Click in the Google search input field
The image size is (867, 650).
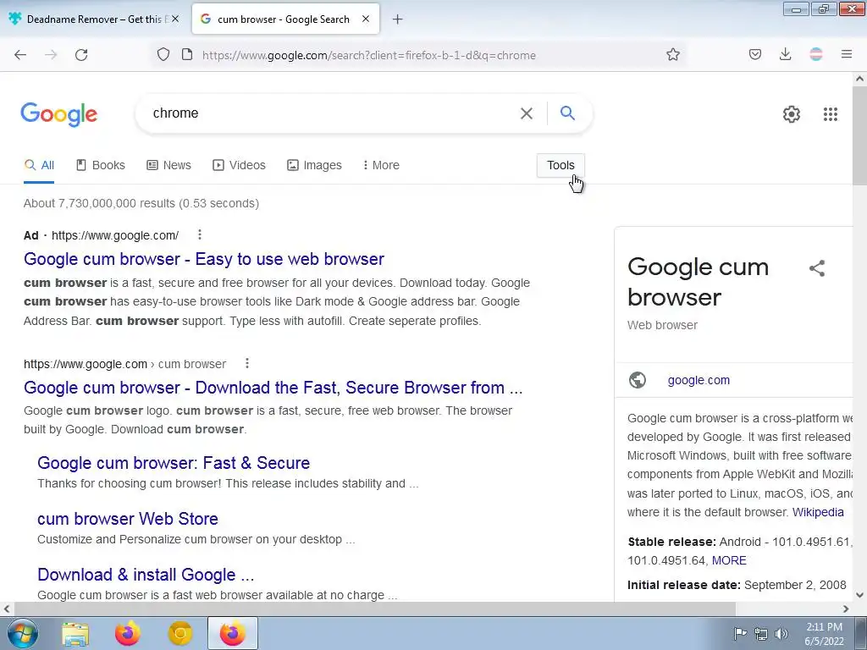click(332, 113)
